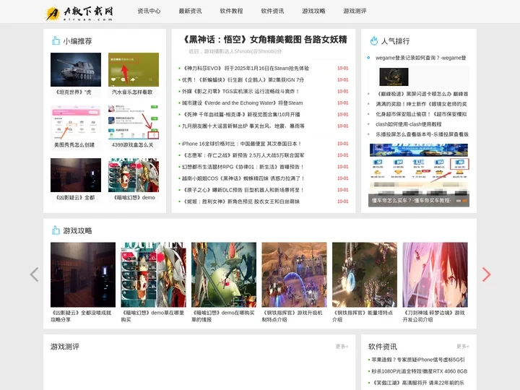Open the 《眼镜女老师的奖 ranking link
Image resolution: width=520 pixels, height=390 pixels.
421,104
